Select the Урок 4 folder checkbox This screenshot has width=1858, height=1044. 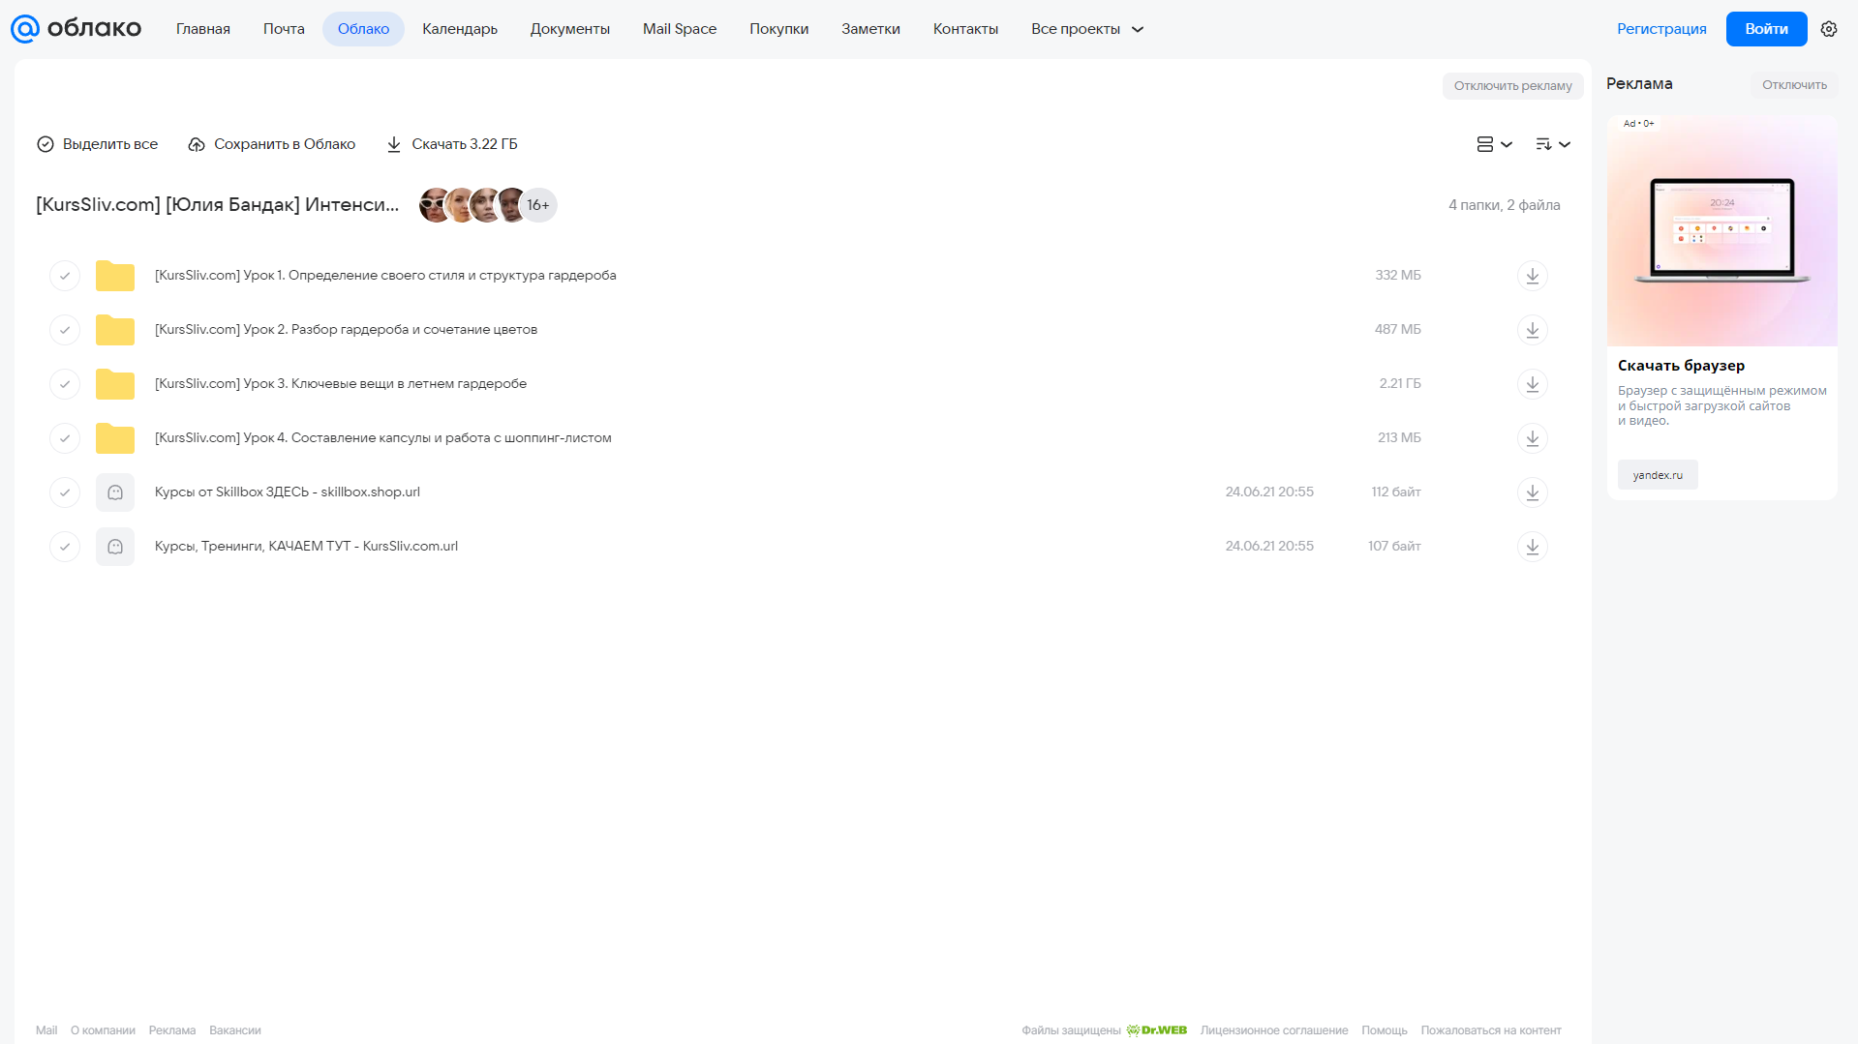click(x=65, y=438)
